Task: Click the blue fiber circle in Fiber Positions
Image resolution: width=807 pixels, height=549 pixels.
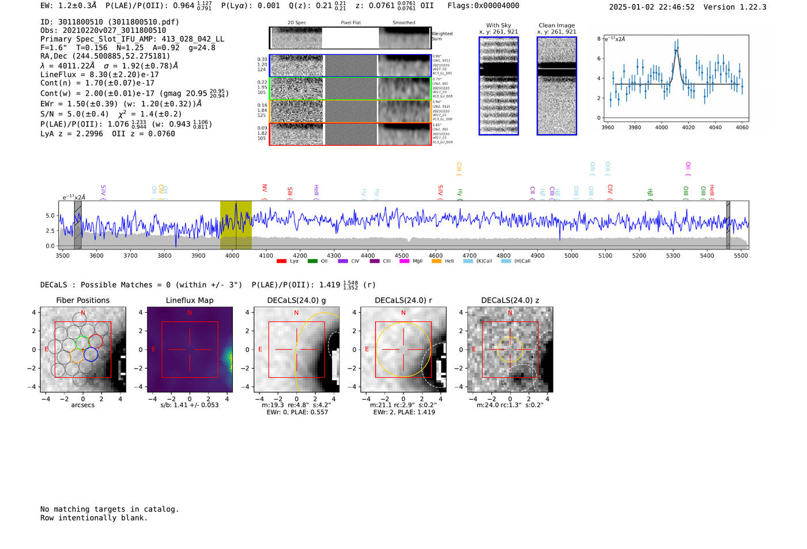Action: (90, 355)
